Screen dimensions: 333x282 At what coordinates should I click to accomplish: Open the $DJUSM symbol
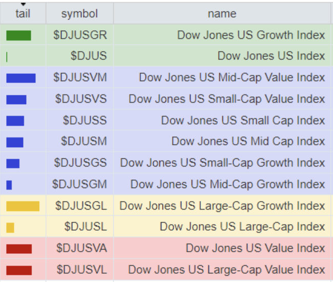84,142
